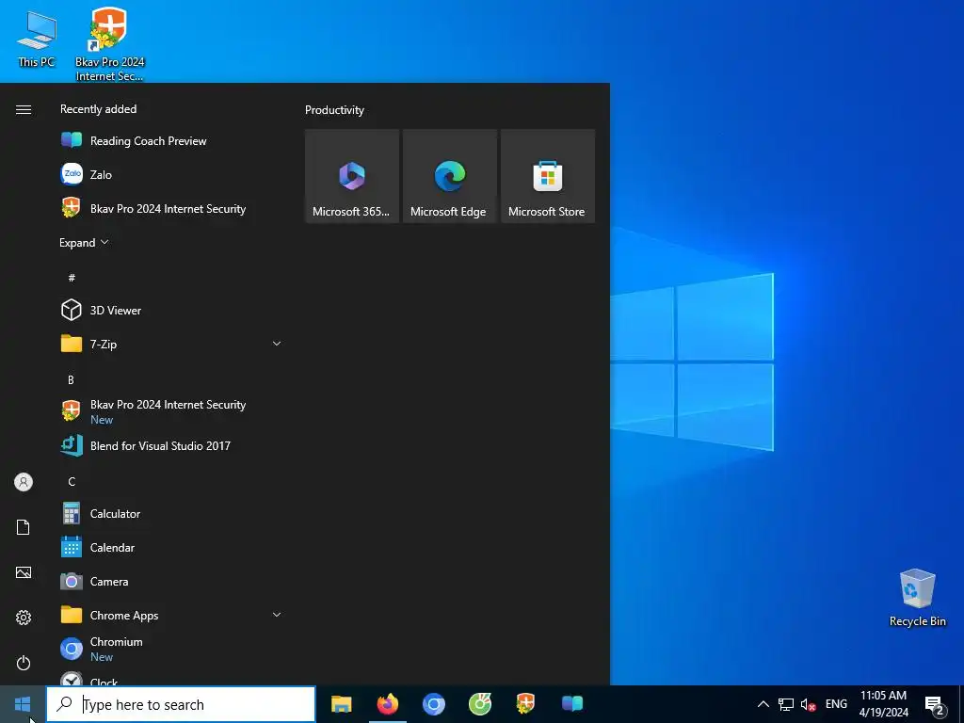Open the Action Center notifications
Screen dimensions: 964x723
coord(935,704)
